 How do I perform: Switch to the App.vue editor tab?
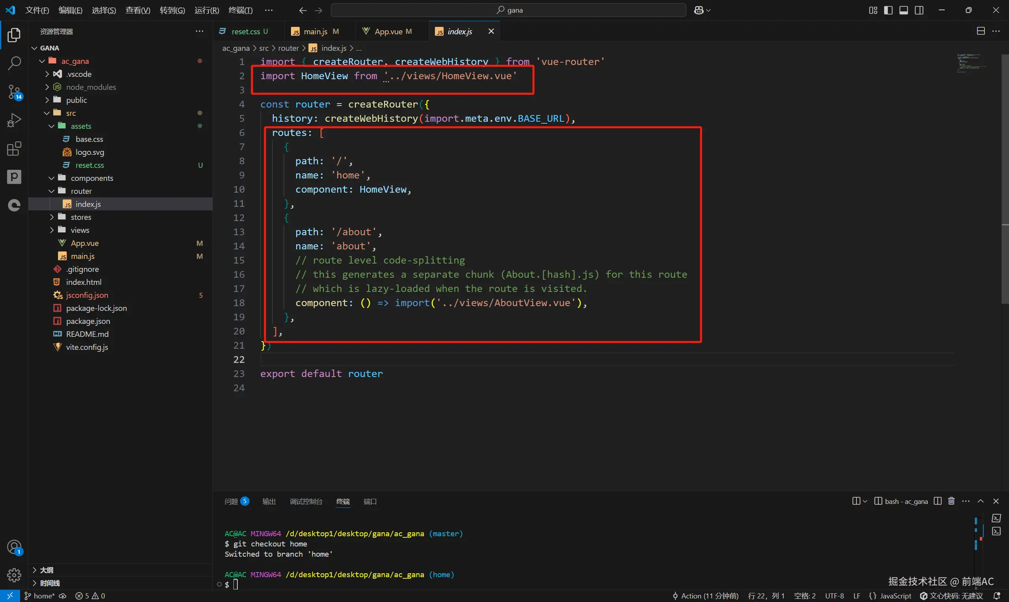click(388, 31)
